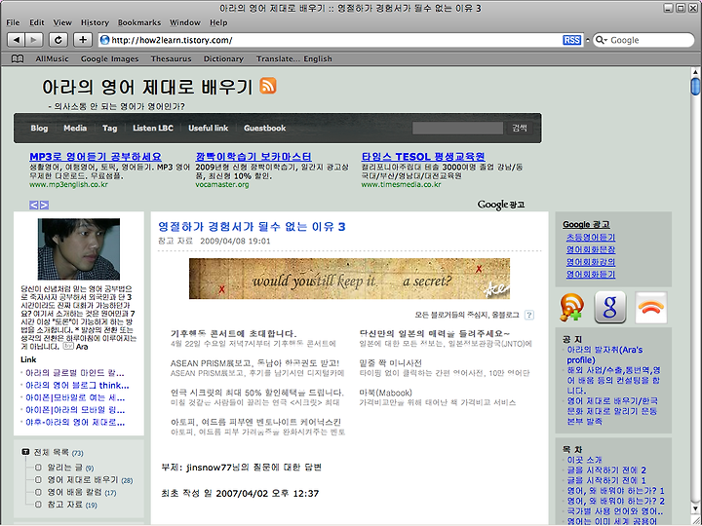Click the Google Images bookmark
This screenshot has height=526, width=702.
109,58
